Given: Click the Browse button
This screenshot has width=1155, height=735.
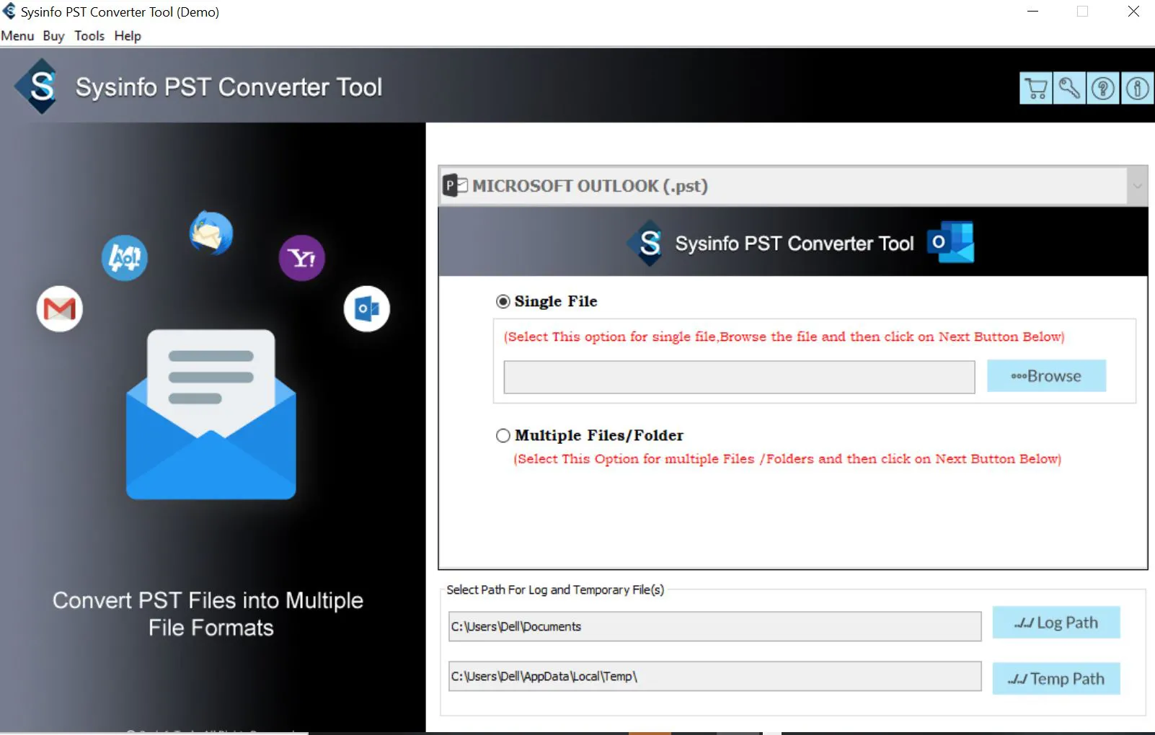Looking at the screenshot, I should point(1046,376).
